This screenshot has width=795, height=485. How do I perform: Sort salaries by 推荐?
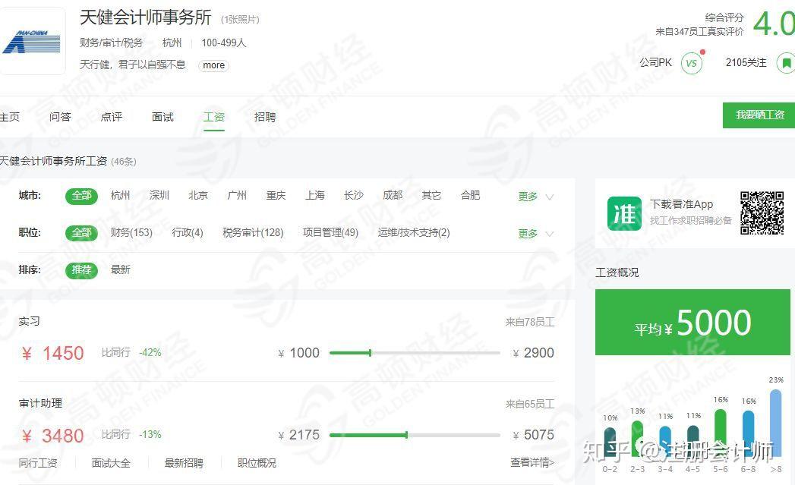coord(82,270)
